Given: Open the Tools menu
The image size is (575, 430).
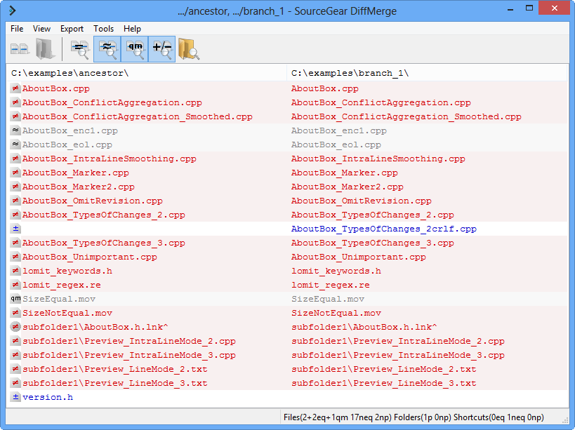Looking at the screenshot, I should coord(103,29).
